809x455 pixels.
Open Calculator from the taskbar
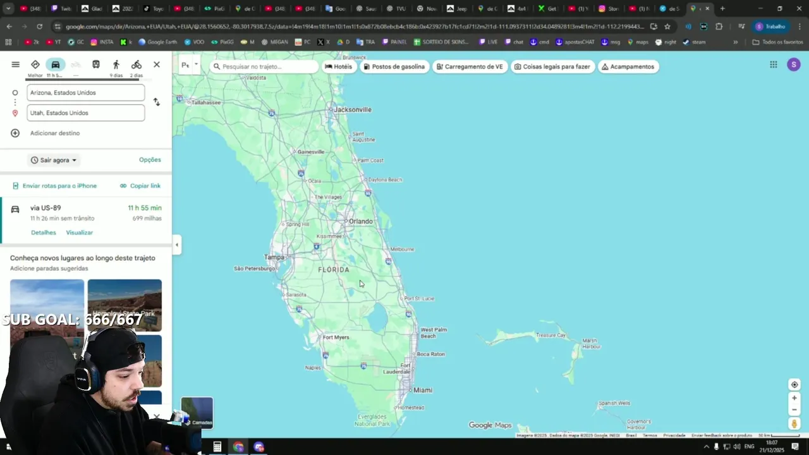pyautogui.click(x=217, y=447)
